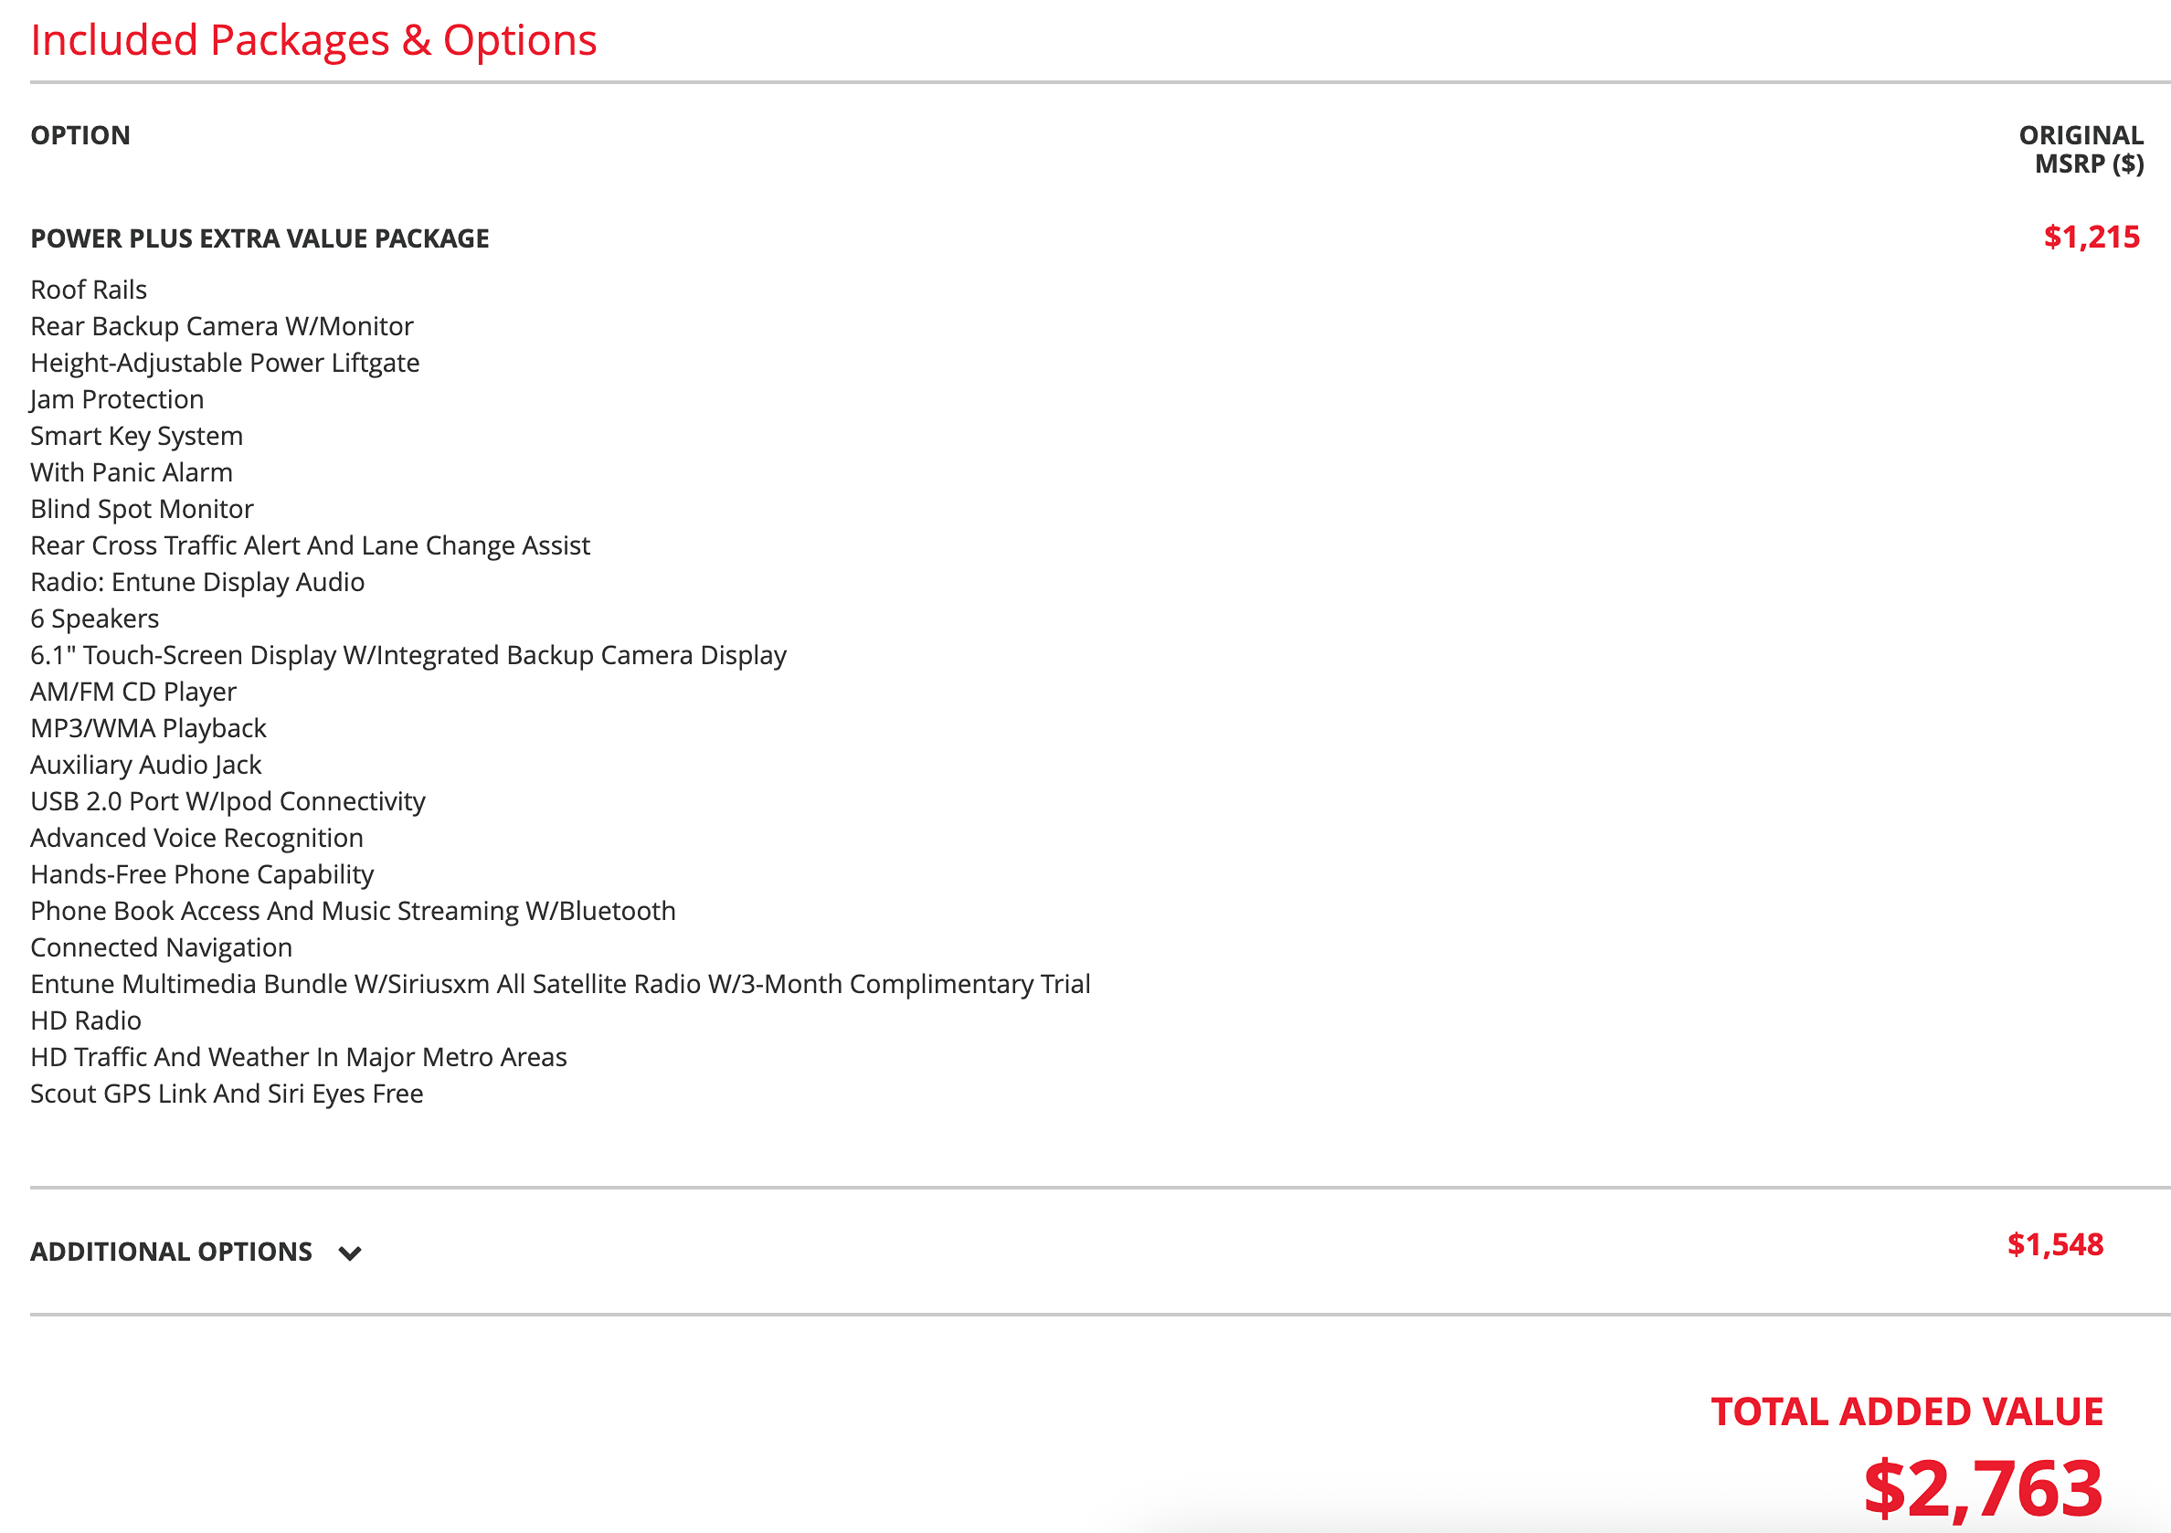The height and width of the screenshot is (1533, 2171).
Task: Click the $1,215 package price
Action: tap(2092, 238)
